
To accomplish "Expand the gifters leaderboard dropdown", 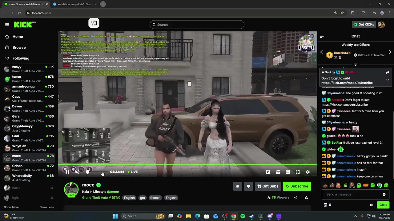I will click(x=356, y=64).
